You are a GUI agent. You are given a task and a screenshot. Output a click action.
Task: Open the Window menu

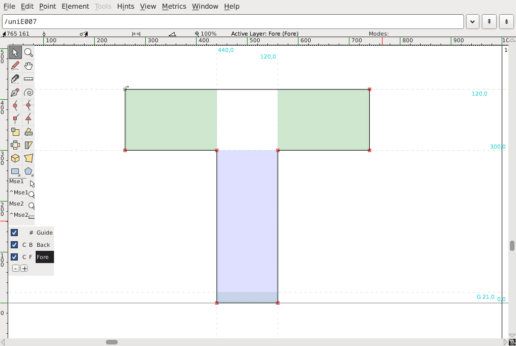(x=205, y=6)
